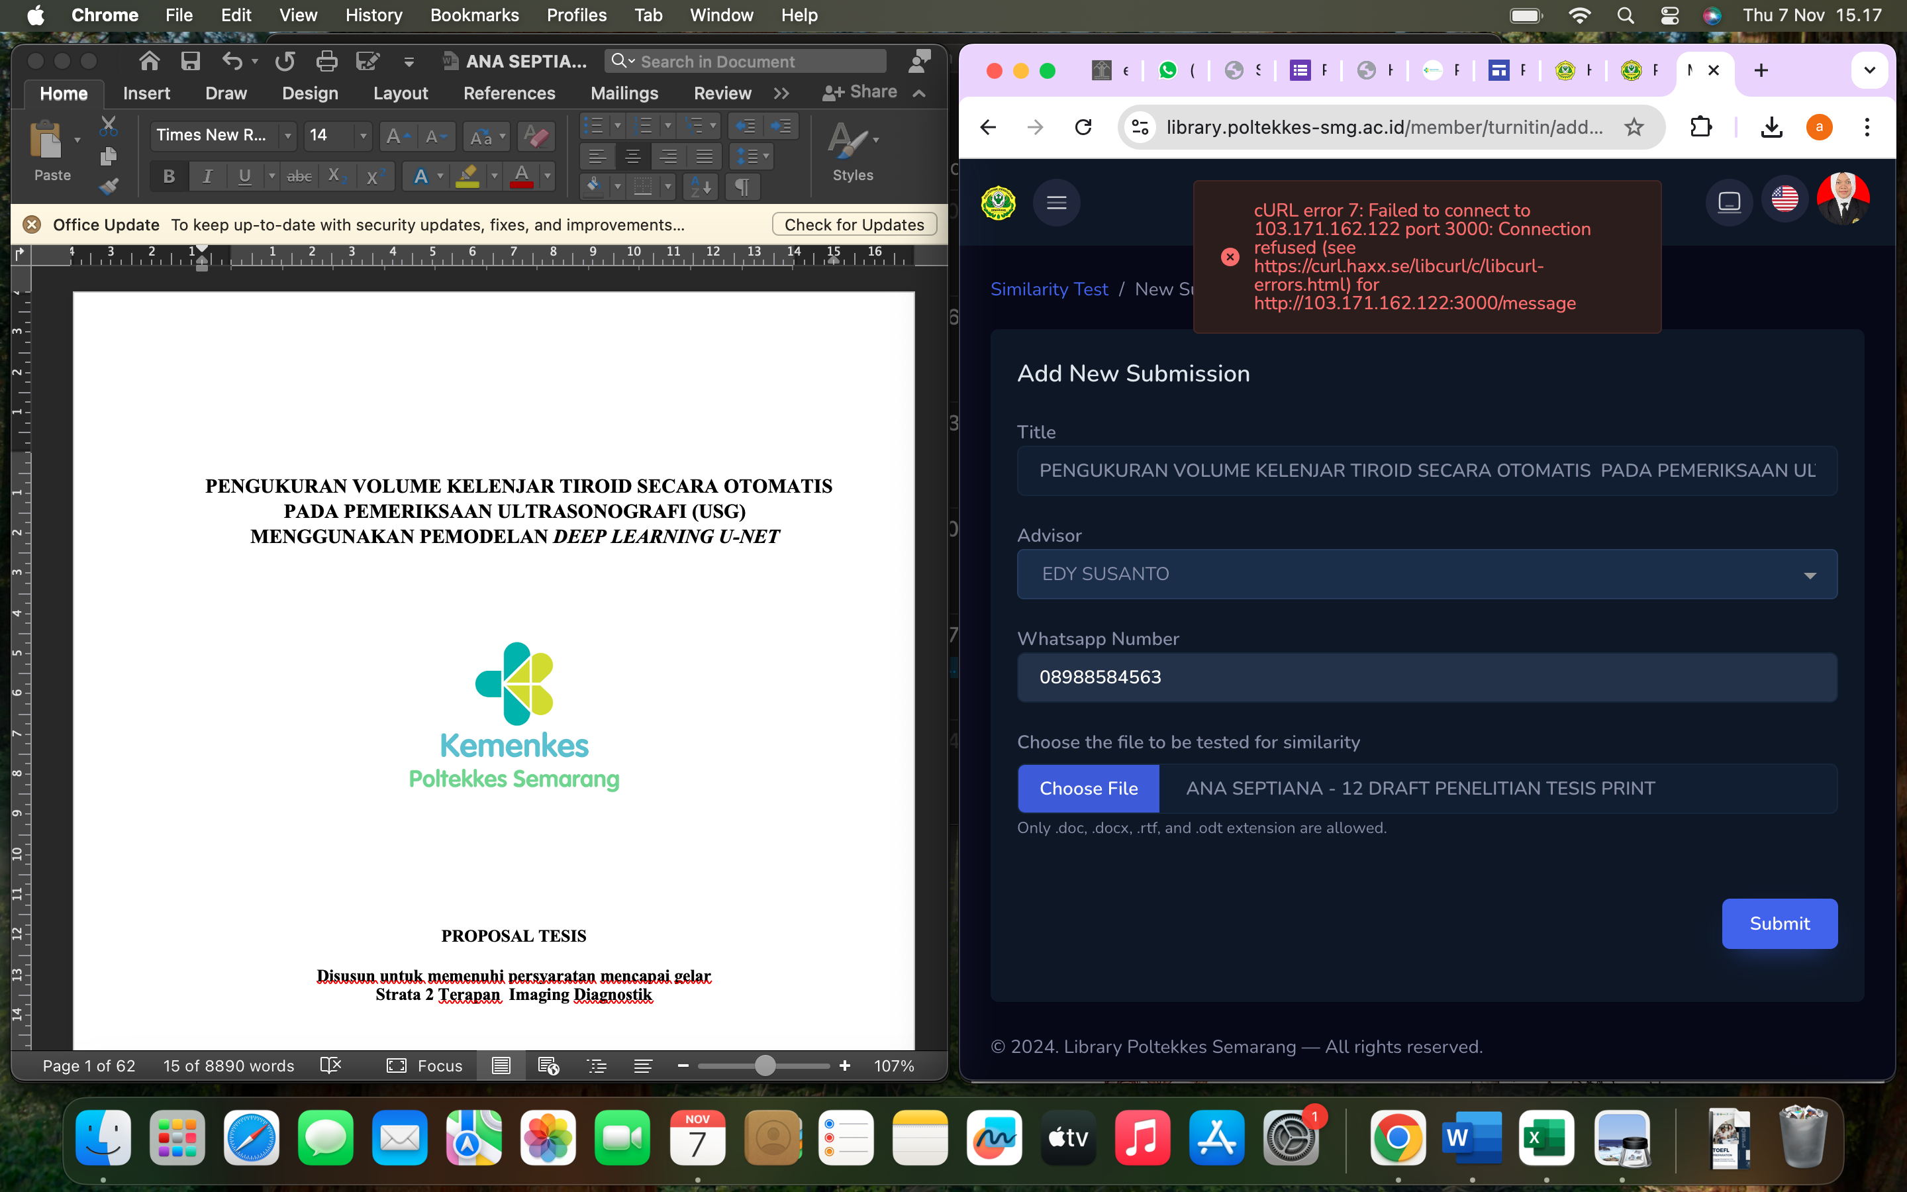Open line spacing dropdown
The image size is (1907, 1192).
tap(751, 156)
